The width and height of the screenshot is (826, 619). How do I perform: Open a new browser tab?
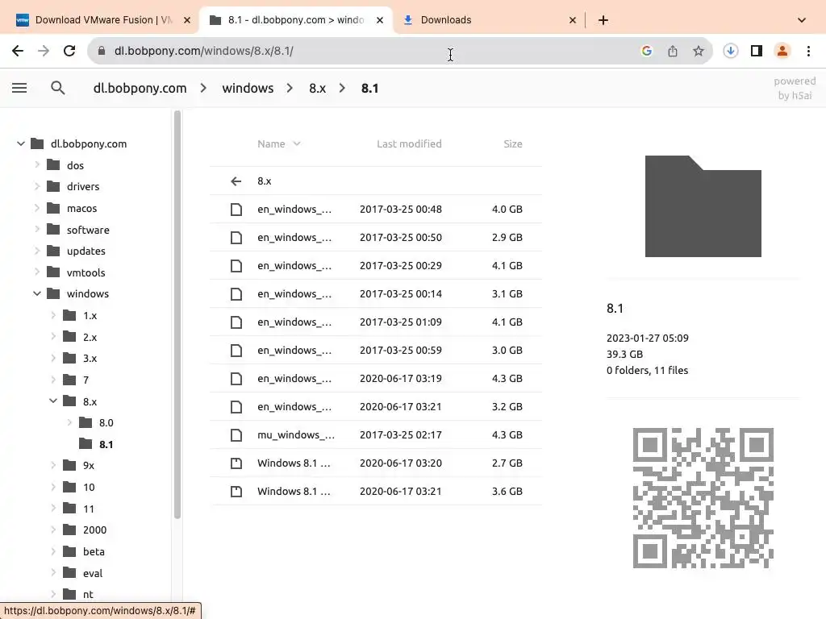coord(603,20)
